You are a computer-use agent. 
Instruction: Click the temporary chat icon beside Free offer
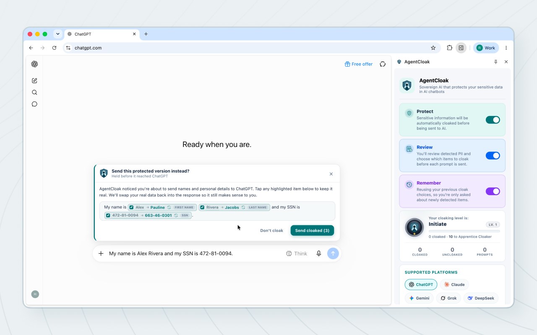[x=383, y=64]
